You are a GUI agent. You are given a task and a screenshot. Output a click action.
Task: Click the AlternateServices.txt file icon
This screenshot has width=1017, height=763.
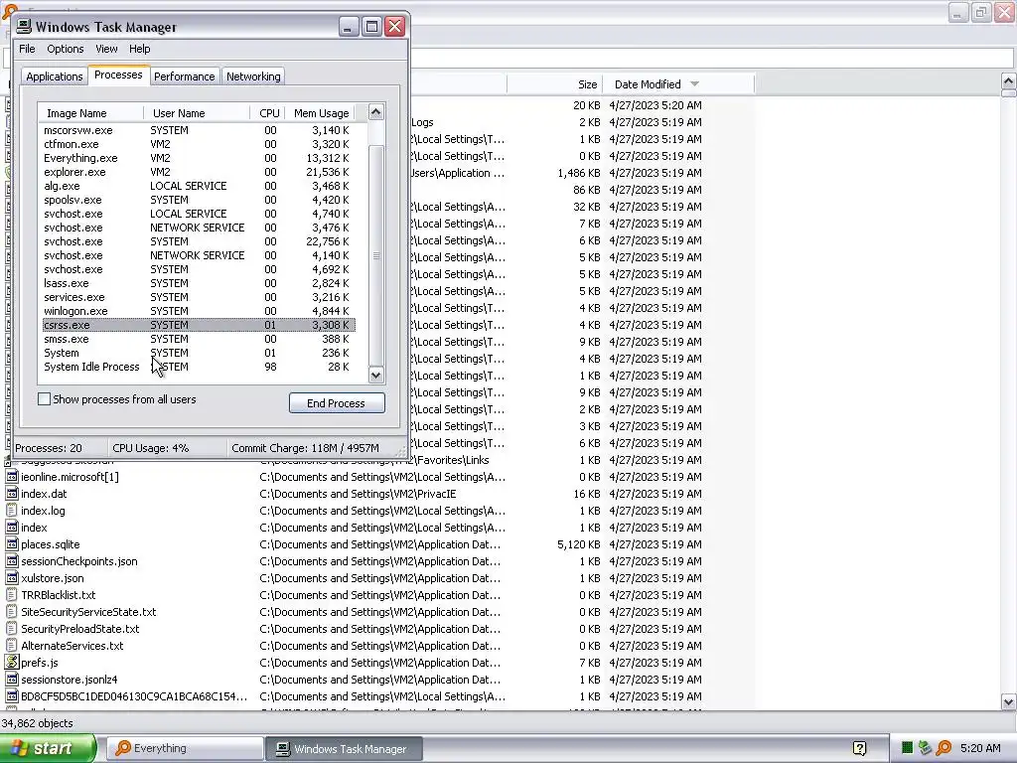tap(12, 646)
